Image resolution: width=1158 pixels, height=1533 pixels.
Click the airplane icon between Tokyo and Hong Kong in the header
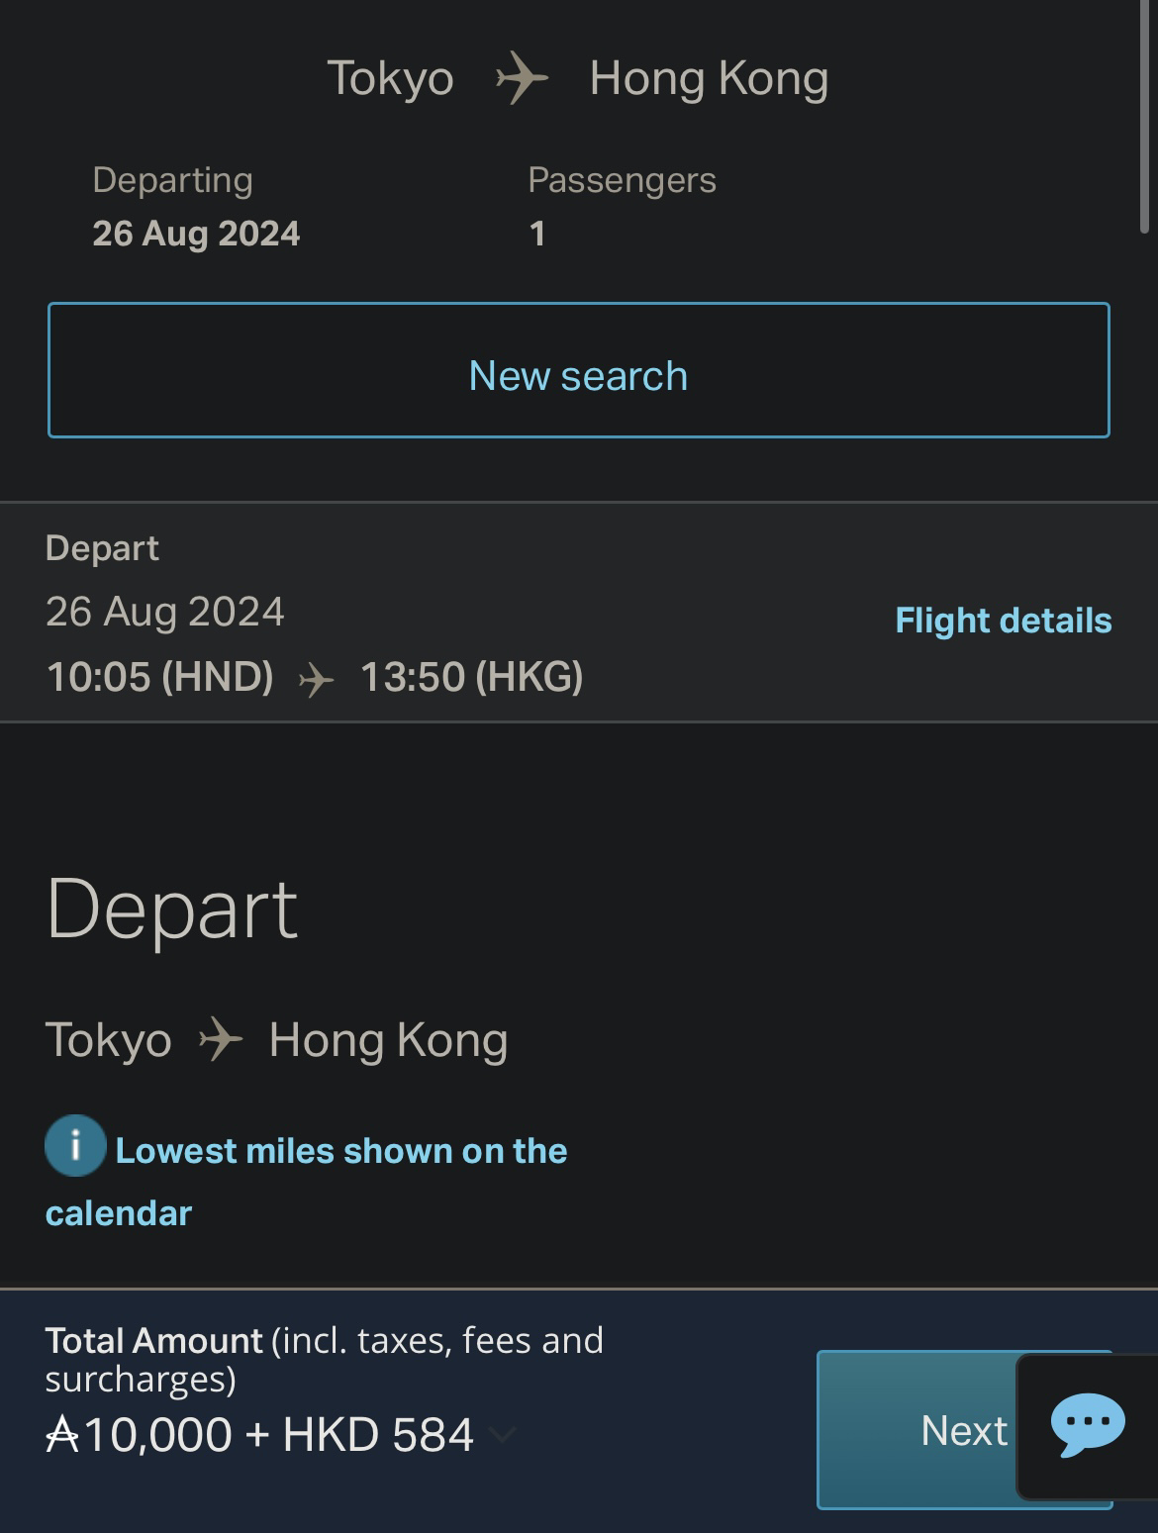coord(522,78)
